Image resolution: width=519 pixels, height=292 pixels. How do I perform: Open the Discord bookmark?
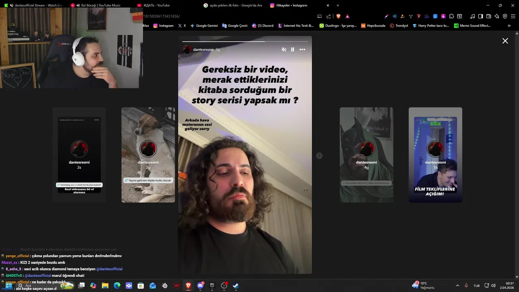263,26
